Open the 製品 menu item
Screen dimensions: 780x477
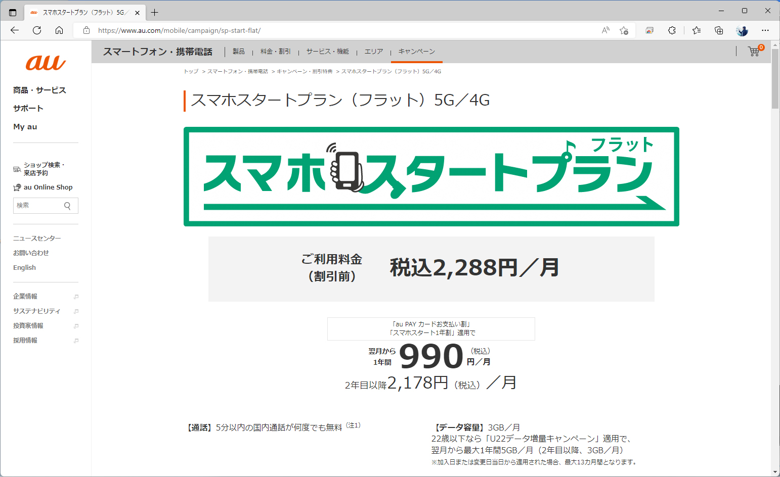(239, 52)
